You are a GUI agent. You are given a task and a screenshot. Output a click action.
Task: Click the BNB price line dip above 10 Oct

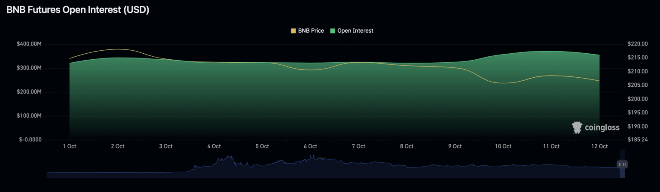tap(502, 83)
